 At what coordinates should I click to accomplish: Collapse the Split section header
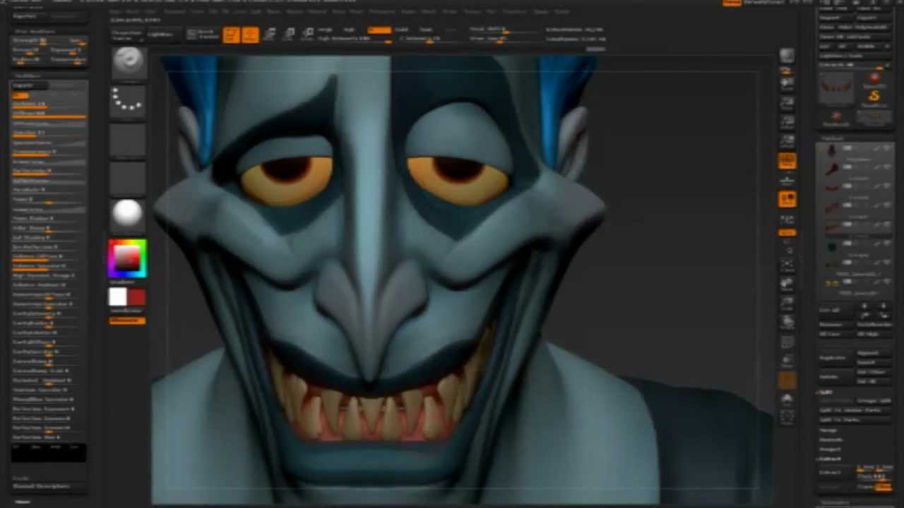(826, 392)
